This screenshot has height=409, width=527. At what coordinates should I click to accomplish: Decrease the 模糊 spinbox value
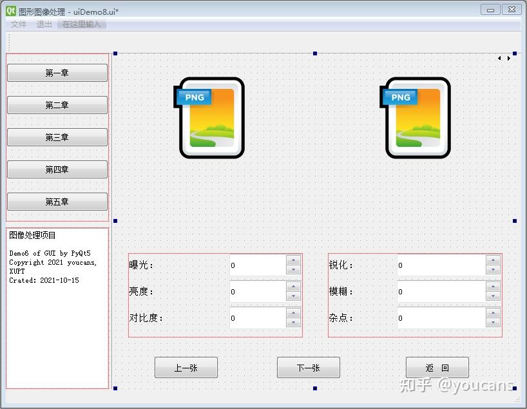(x=493, y=296)
